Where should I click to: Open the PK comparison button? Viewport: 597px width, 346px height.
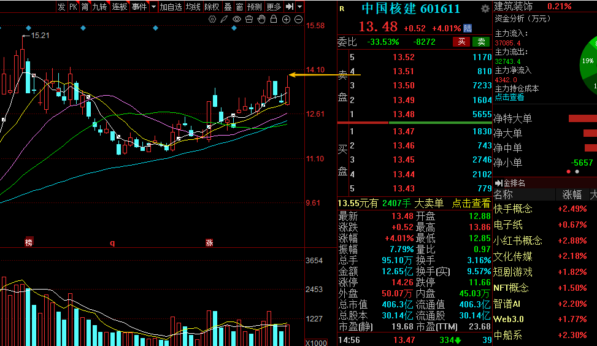(74, 7)
